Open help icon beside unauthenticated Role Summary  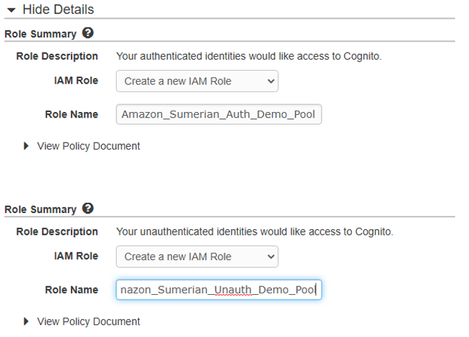coord(87,208)
